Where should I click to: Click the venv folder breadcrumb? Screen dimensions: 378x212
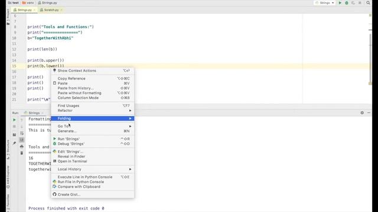(x=28, y=3)
